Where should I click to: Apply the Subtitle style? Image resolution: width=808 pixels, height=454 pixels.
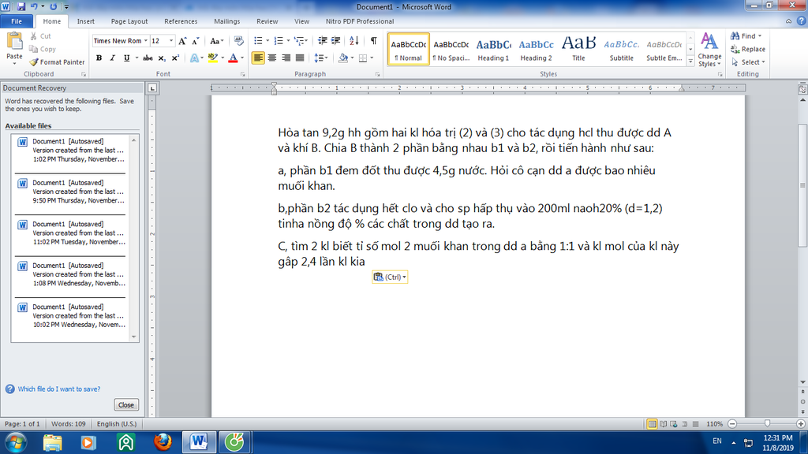[622, 50]
